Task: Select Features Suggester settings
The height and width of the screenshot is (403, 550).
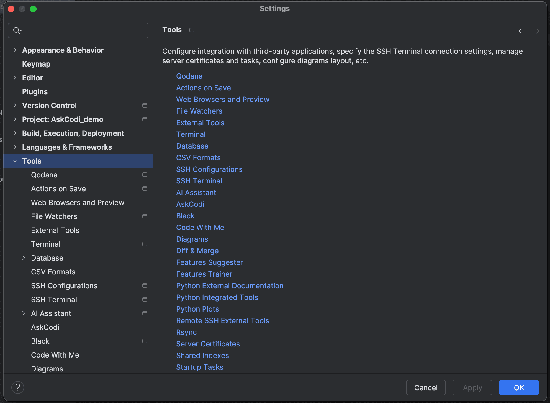Action: coord(209,262)
